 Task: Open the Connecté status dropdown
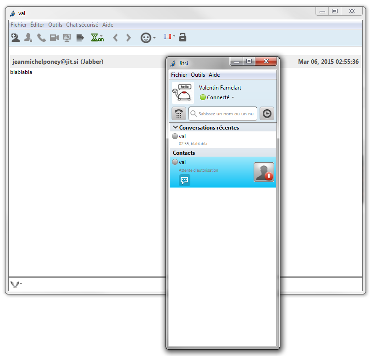[217, 97]
